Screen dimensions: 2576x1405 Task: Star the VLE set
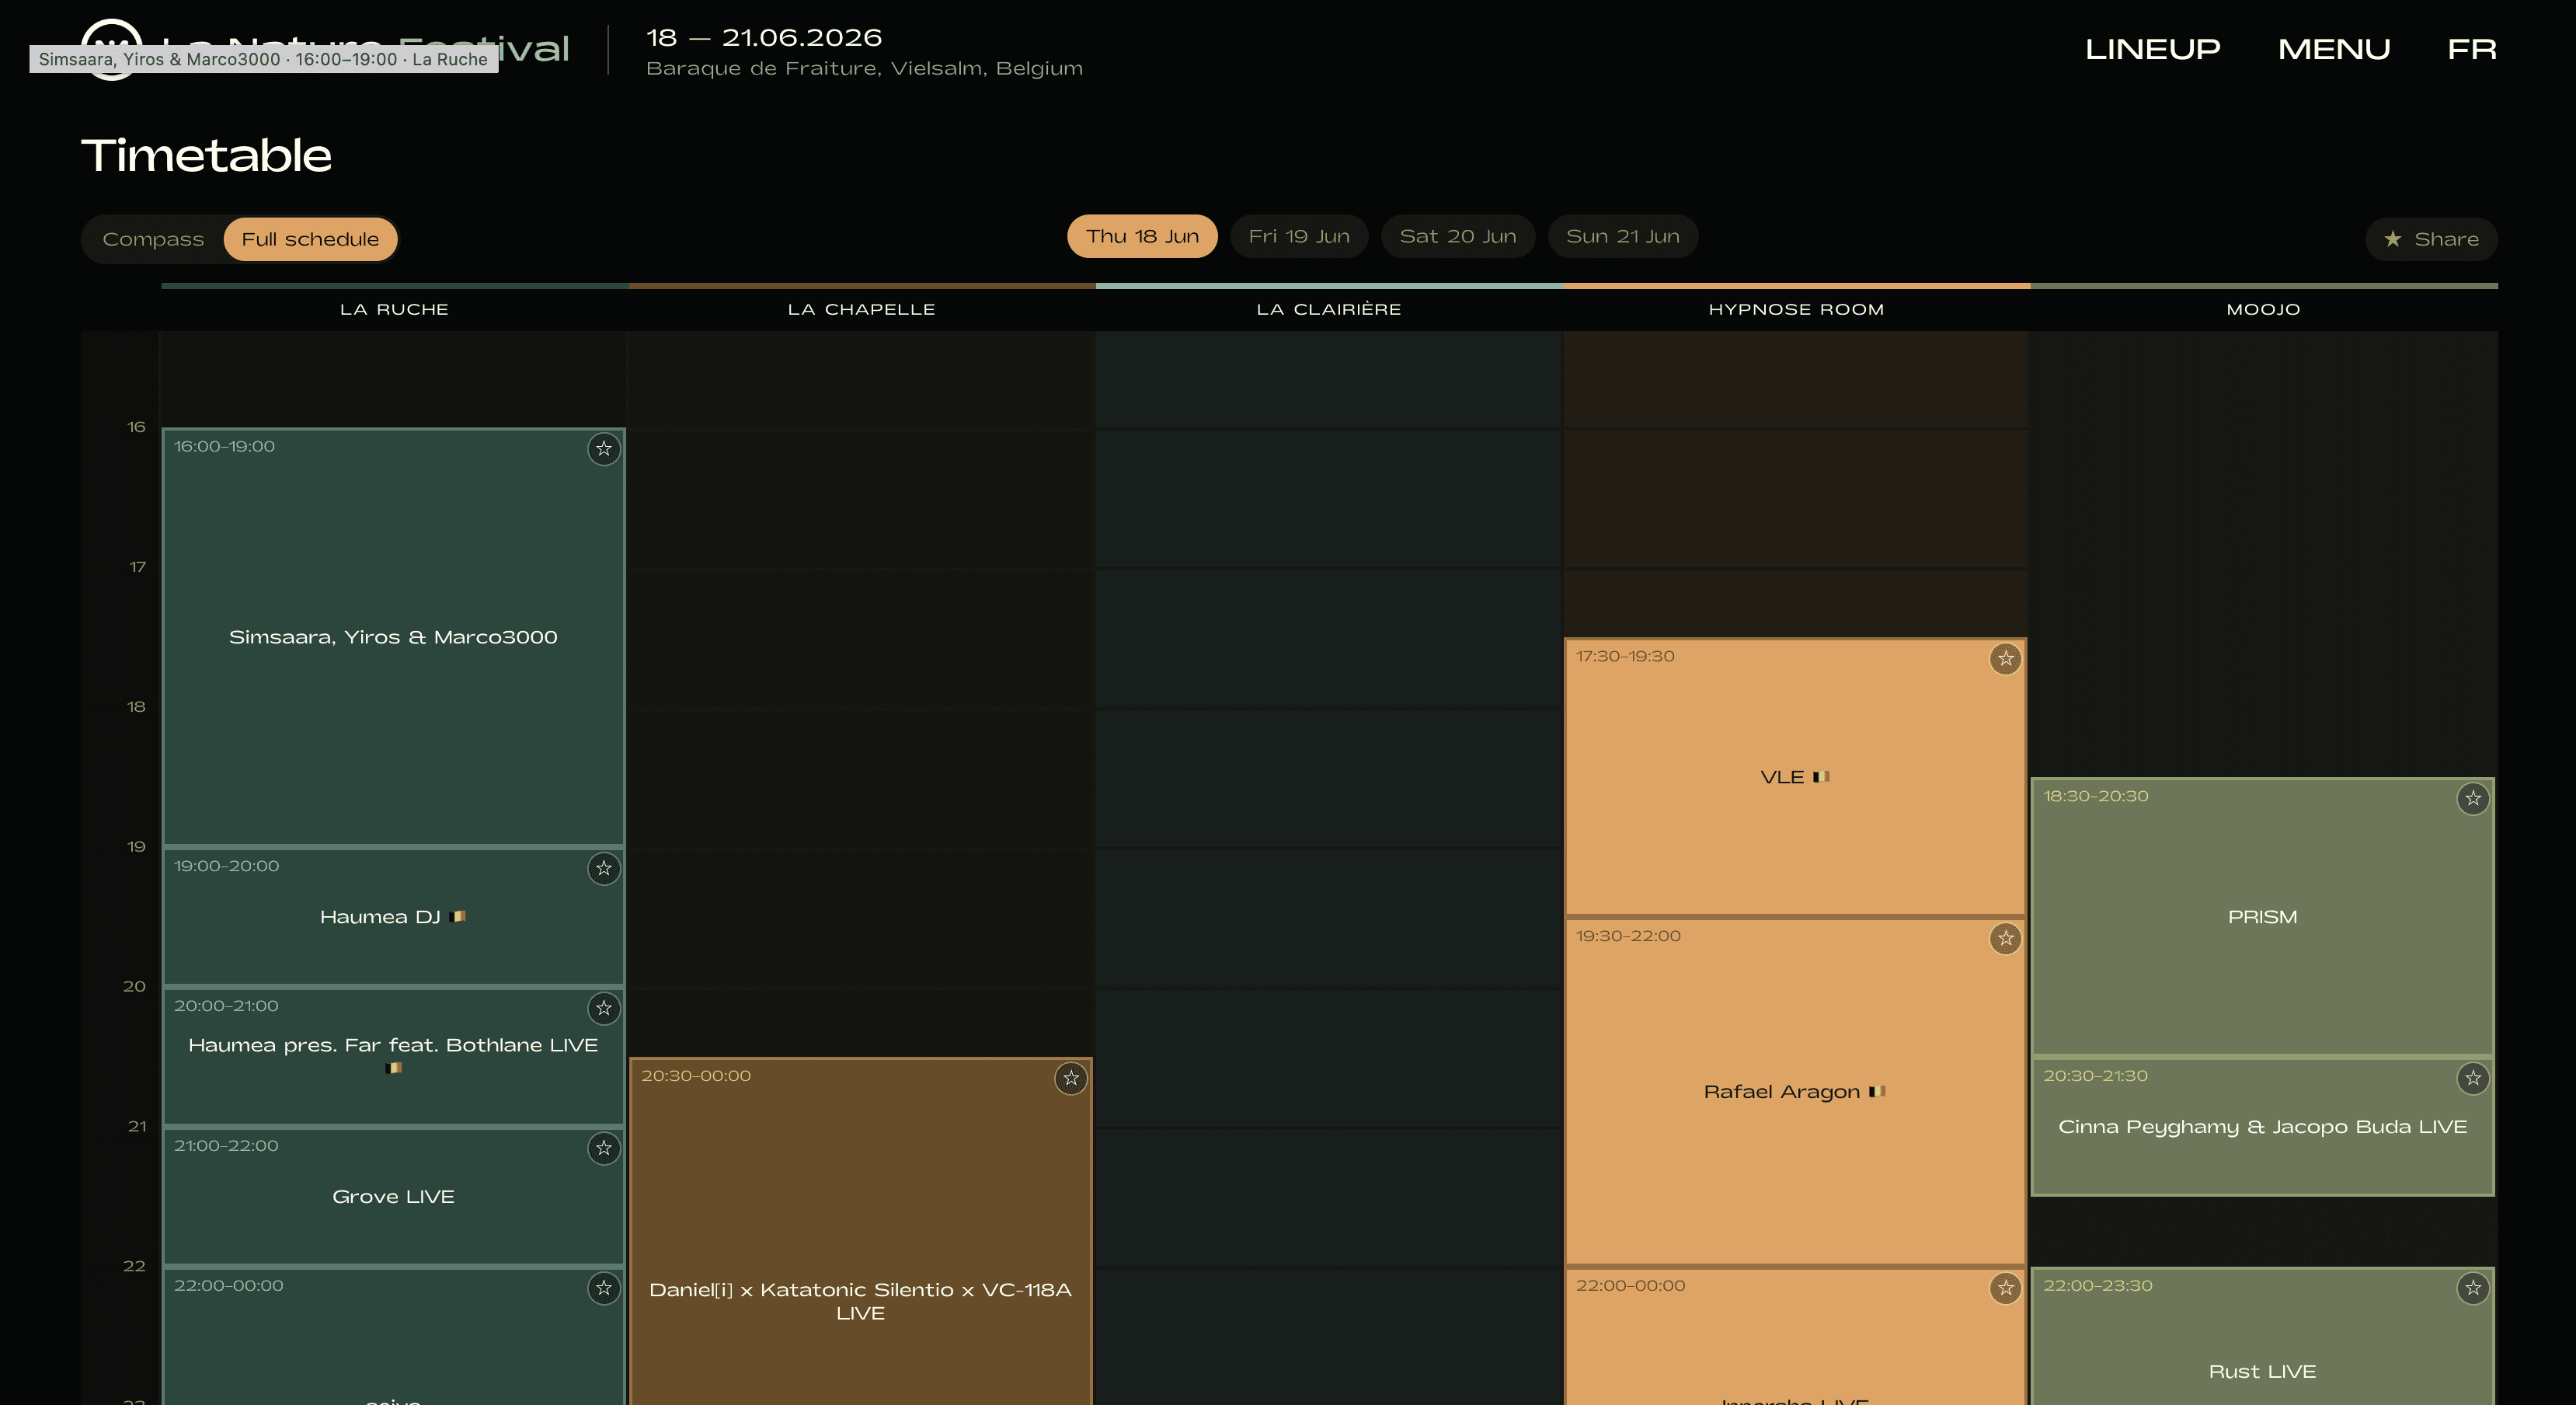click(2005, 659)
